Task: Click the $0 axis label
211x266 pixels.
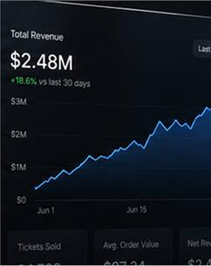Action: [x=21, y=200]
